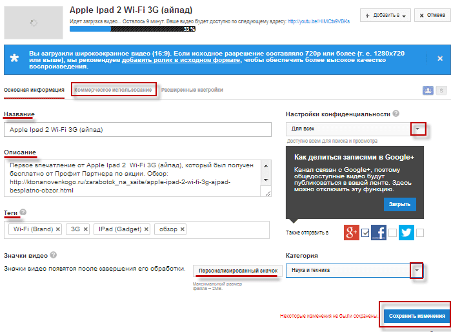This screenshot has height=332, width=451.
Task: Remove the Wi-Fi (Brand) tag
Action: pos(58,229)
